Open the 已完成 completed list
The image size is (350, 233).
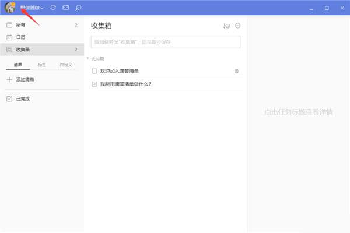(x=23, y=99)
